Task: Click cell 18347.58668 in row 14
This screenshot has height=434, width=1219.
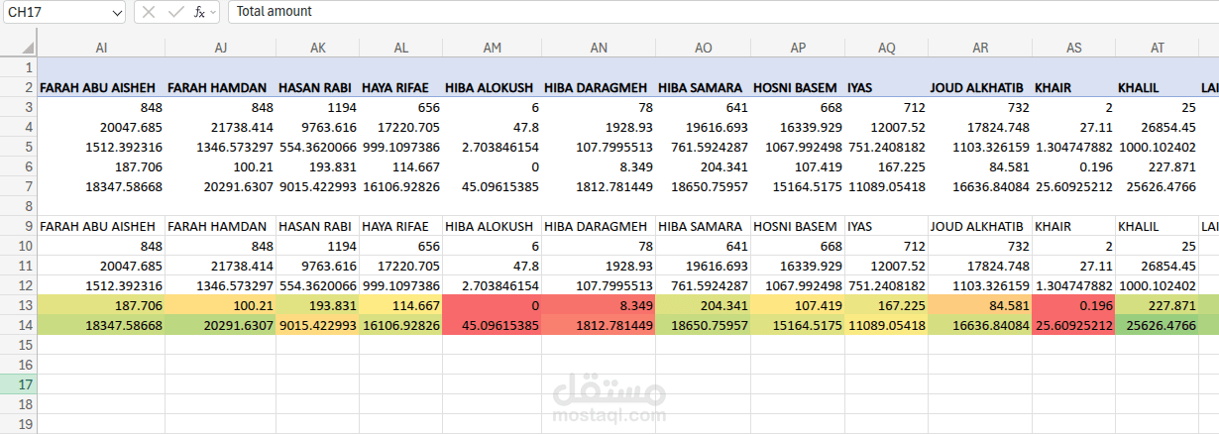Action: pyautogui.click(x=101, y=325)
